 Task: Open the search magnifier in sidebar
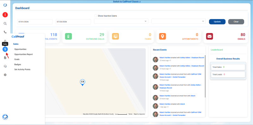[x=5, y=24]
